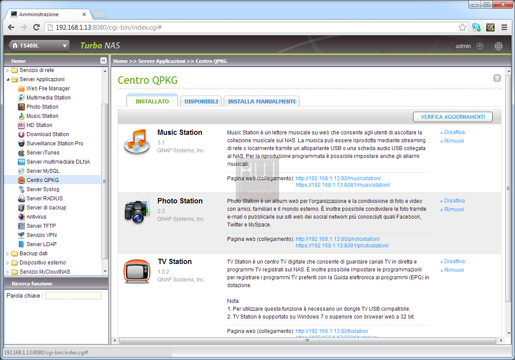Reload the page in browser

click(x=37, y=27)
